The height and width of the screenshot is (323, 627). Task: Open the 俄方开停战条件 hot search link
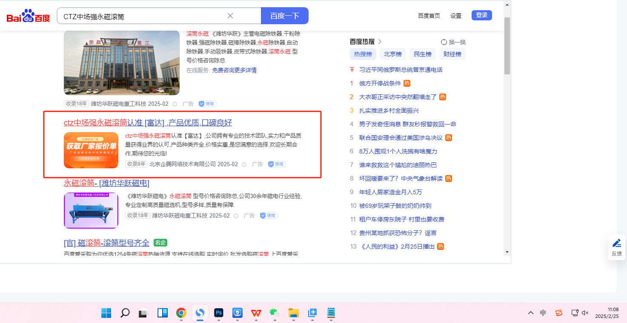[x=380, y=83]
